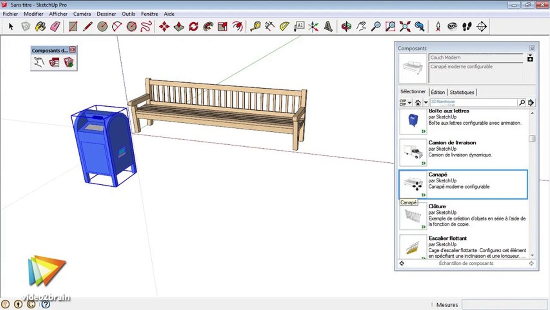The height and width of the screenshot is (310, 550).
Task: Select the Boîte aux lettres component thumbnail
Action: tap(413, 121)
